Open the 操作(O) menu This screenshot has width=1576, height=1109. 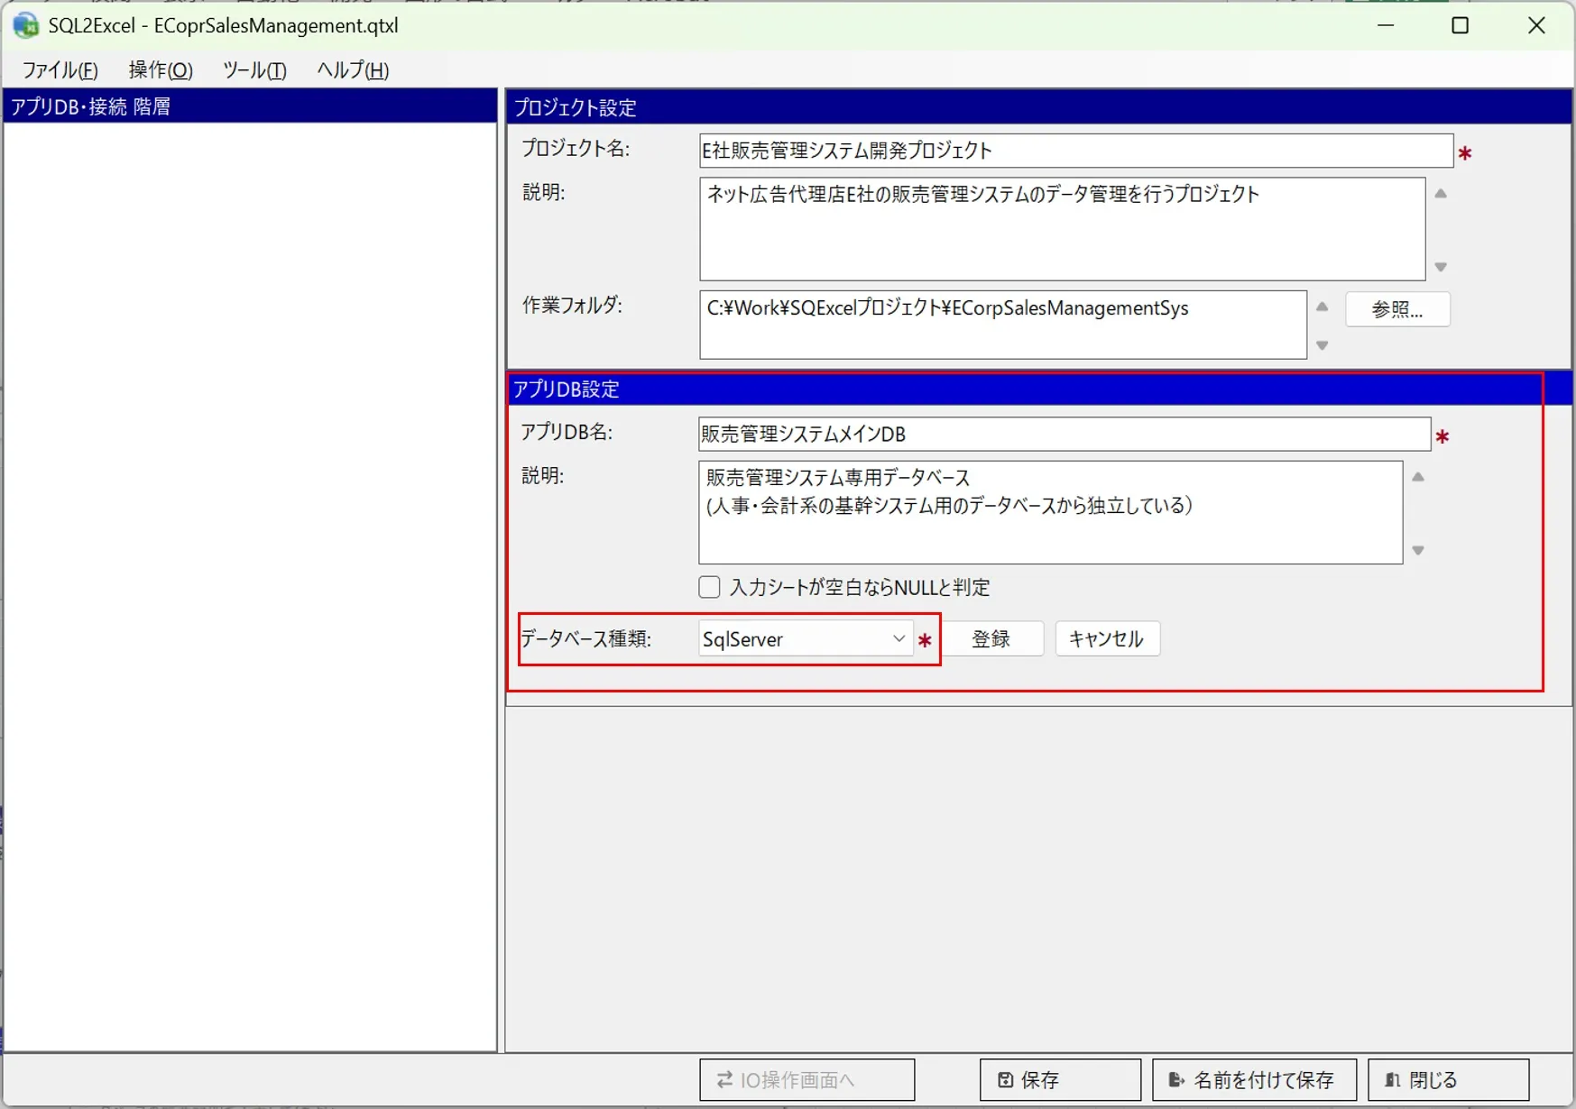(x=161, y=69)
